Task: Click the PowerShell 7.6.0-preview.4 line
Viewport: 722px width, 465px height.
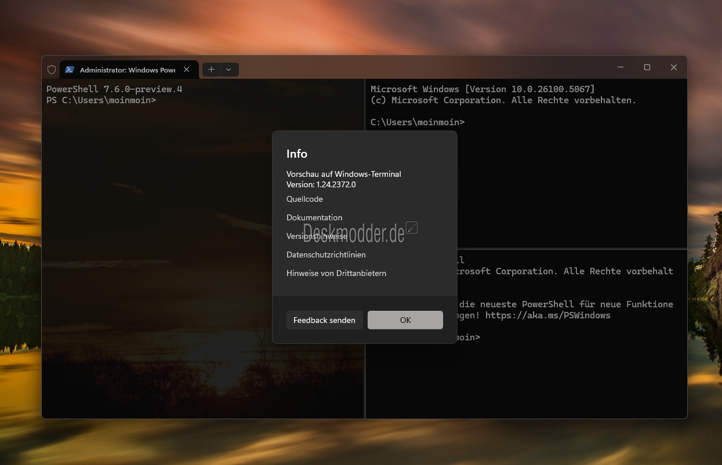Action: 114,89
